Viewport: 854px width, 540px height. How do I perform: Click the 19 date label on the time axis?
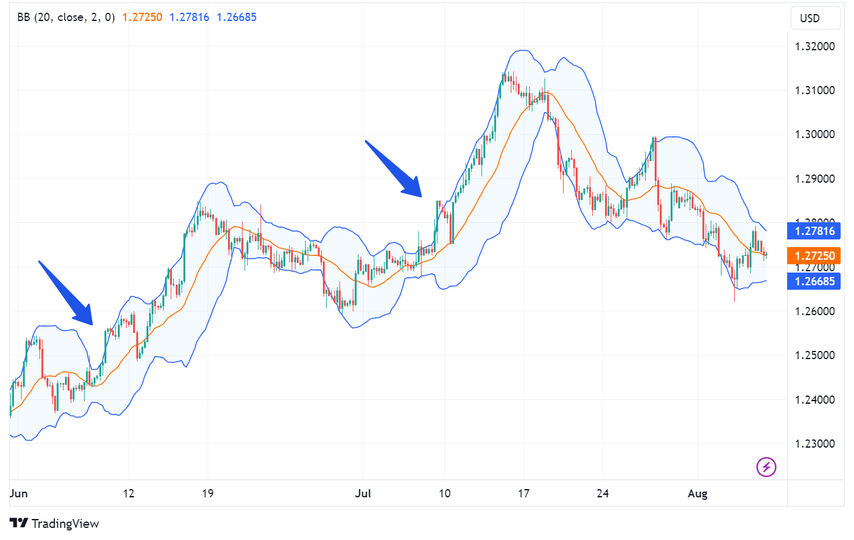pos(208,493)
